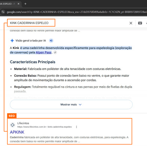Expand AI overview with Mostrar mais

[71, 105]
